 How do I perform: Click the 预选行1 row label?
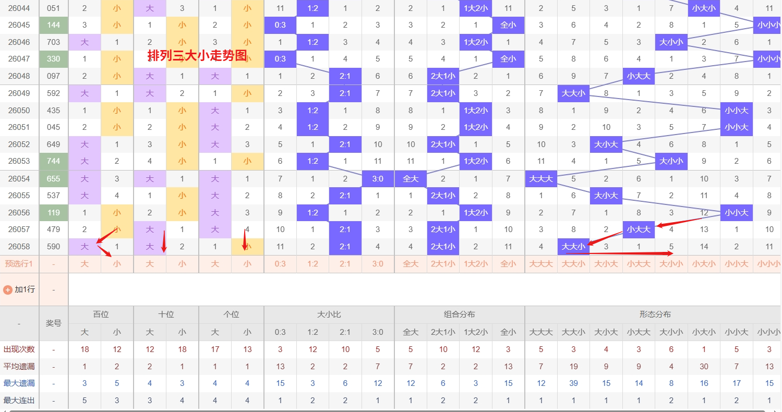tap(19, 264)
